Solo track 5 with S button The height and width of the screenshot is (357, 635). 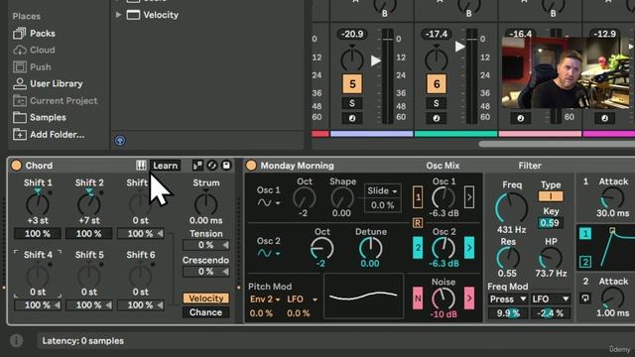tap(352, 103)
